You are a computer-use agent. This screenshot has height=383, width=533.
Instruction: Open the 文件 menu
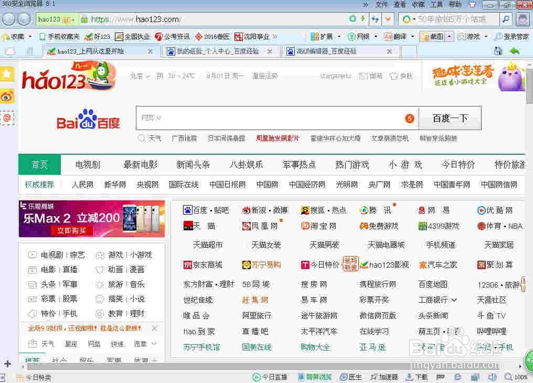pos(382,4)
